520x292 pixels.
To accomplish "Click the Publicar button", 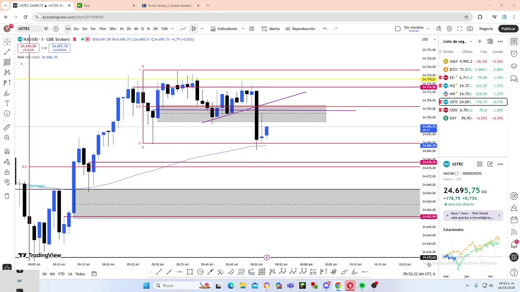I will [x=508, y=29].
